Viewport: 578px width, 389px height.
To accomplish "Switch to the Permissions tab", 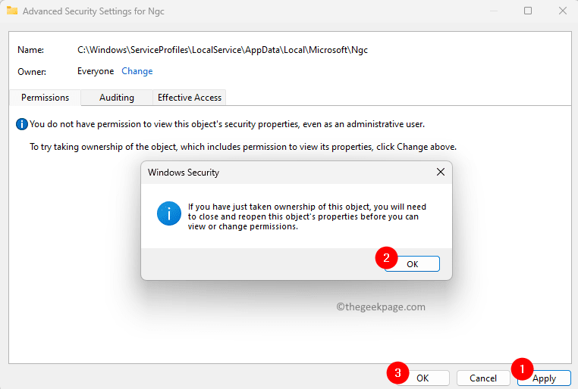I will (45, 98).
